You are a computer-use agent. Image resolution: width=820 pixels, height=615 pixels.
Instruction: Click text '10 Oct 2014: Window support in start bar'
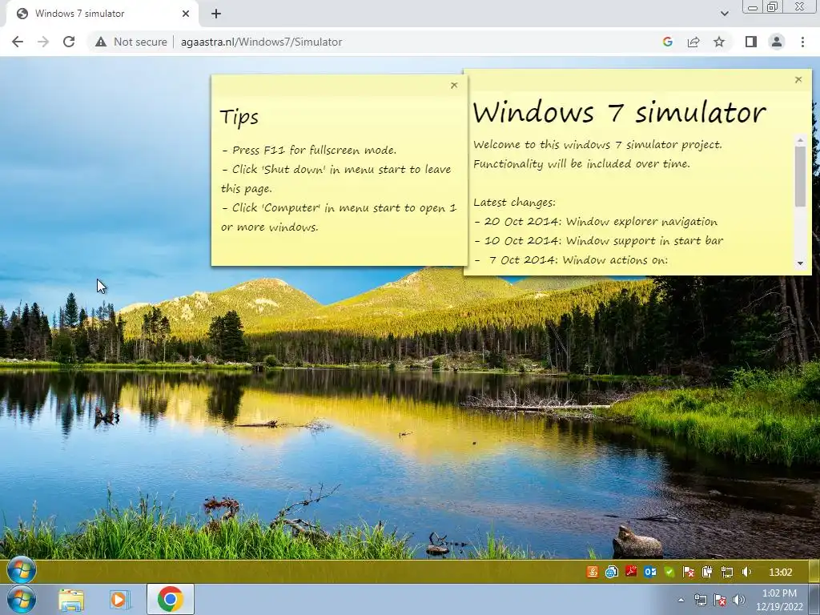click(604, 240)
